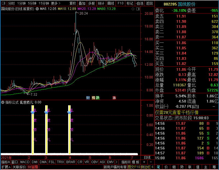Open the 日线 period selector
The width and height of the screenshot is (219, 170).
[x=147, y=158]
